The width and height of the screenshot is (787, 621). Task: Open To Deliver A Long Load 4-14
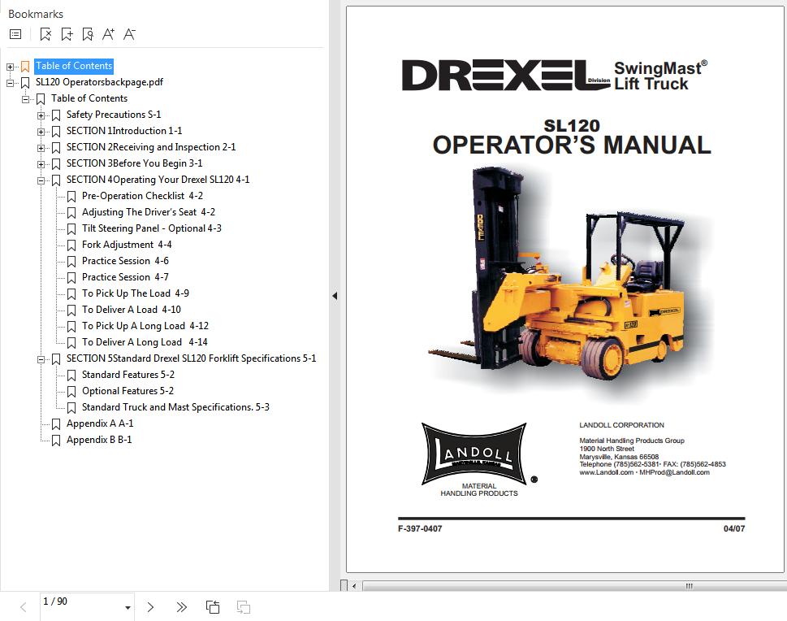(x=145, y=342)
